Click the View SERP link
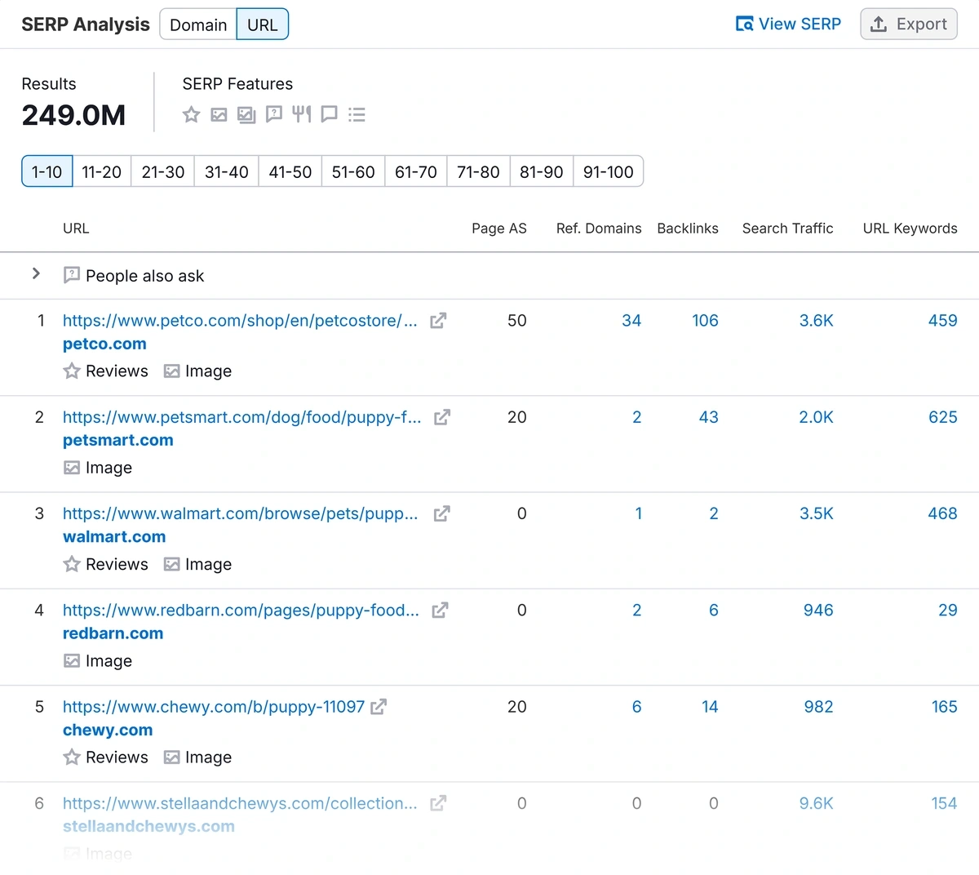The image size is (979, 875). coord(788,24)
